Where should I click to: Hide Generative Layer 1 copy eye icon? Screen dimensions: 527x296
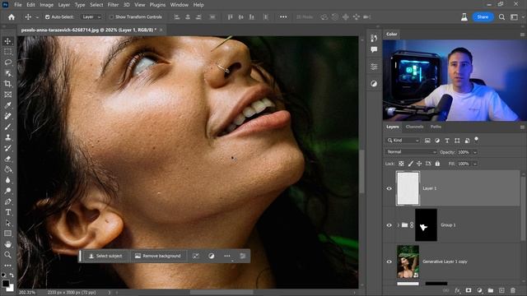389,261
